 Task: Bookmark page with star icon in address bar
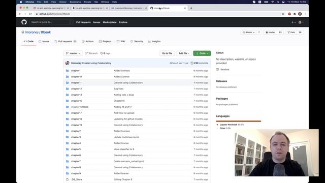click(283, 14)
